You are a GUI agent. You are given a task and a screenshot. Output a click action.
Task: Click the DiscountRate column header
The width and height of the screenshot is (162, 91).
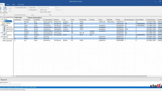[140, 20]
